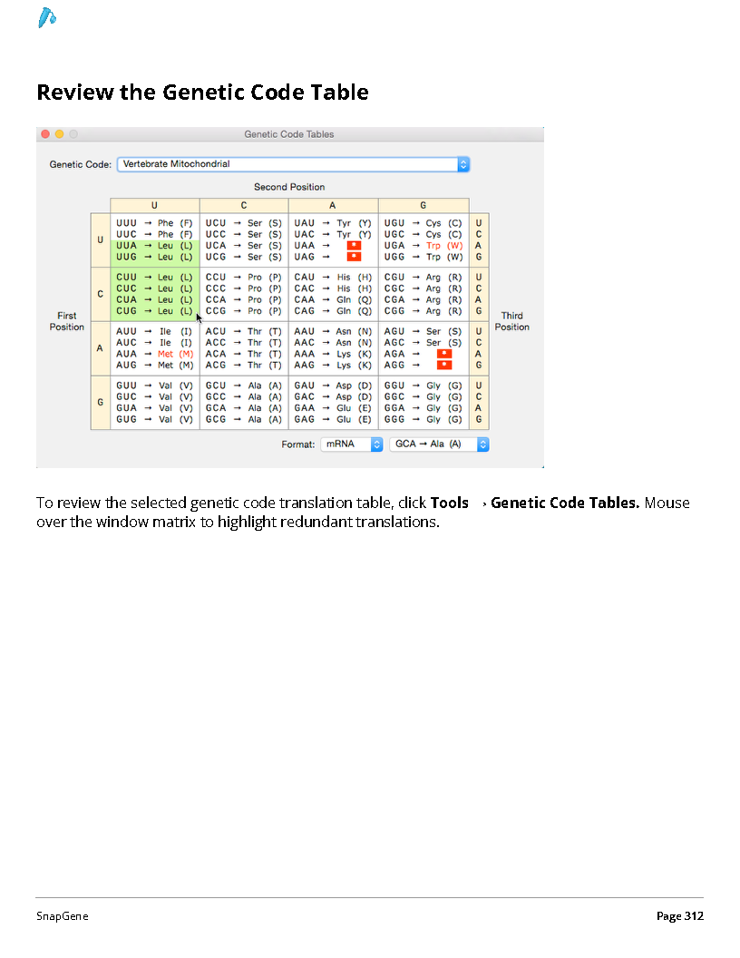The height and width of the screenshot is (958, 740).
Task: Click the red AUA → Met (M) entry
Action: pyautogui.click(x=154, y=354)
